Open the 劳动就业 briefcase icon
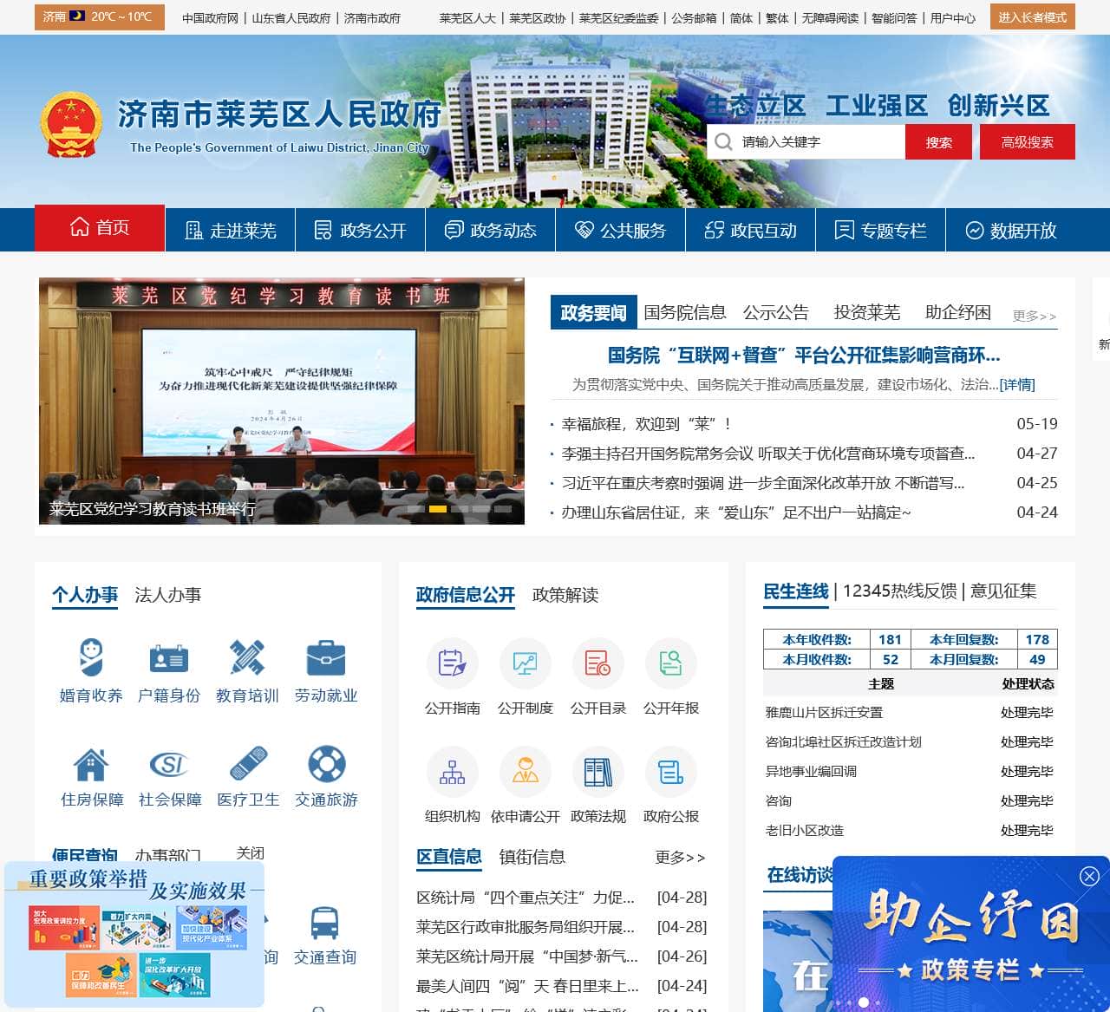Image resolution: width=1110 pixels, height=1012 pixels. tap(326, 657)
